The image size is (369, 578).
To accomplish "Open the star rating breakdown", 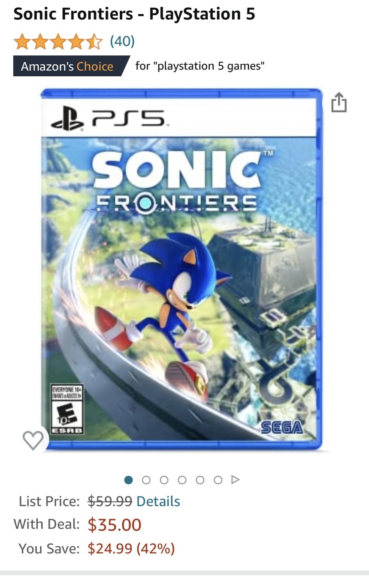I will point(58,42).
